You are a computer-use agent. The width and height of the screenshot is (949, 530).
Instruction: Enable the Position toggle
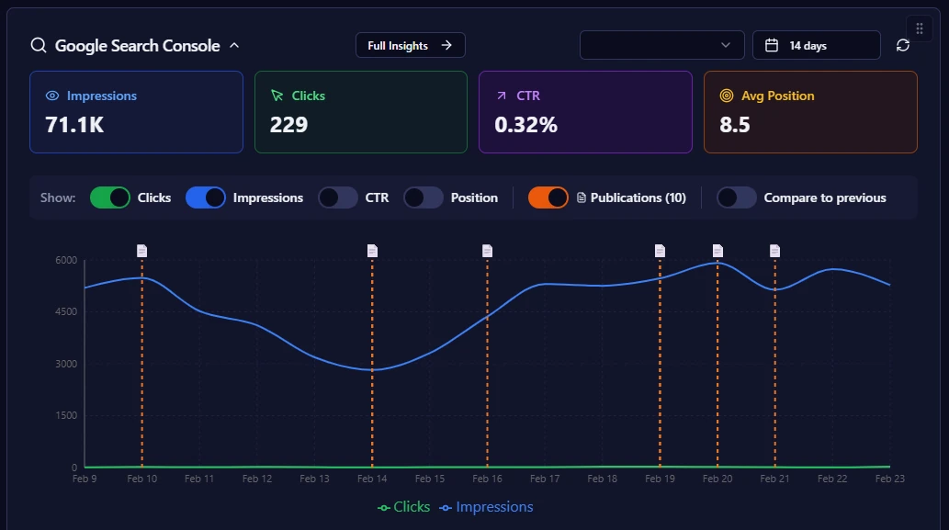pyautogui.click(x=423, y=197)
